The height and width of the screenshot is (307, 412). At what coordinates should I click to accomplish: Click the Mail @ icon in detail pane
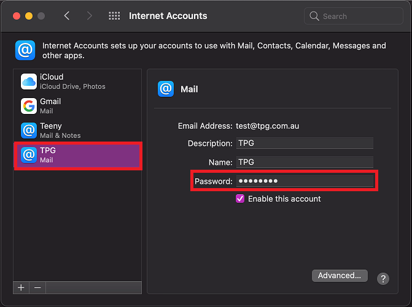tap(166, 89)
